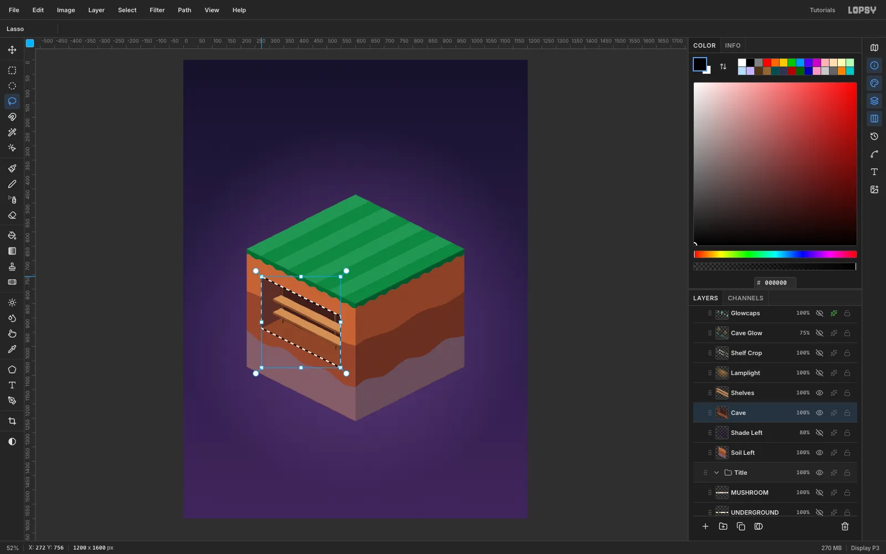Viewport: 886px width, 554px height.
Task: Select the Brush tool
Action: [x=12, y=168]
